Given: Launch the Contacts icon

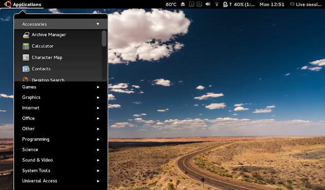Looking at the screenshot, I should [x=26, y=69].
